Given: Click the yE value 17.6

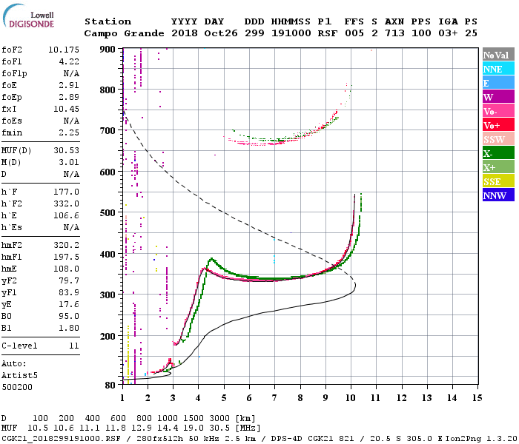Looking at the screenshot, I should coord(69,304).
